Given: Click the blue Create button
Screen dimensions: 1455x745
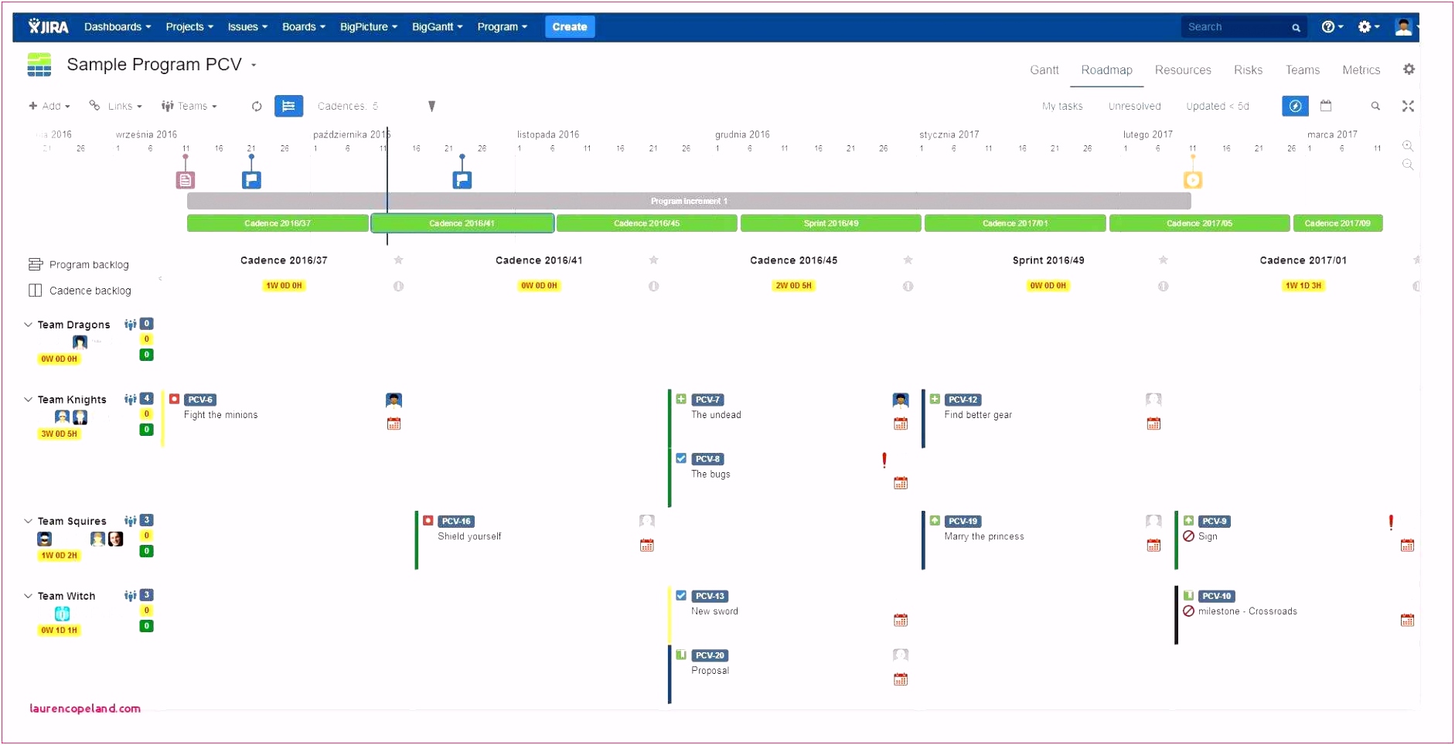Looking at the screenshot, I should pyautogui.click(x=570, y=26).
